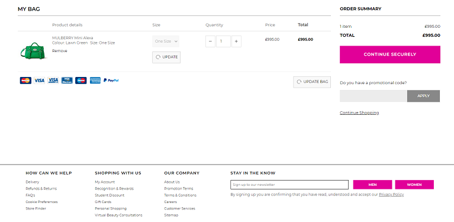Click the Continue Shopping link
Image resolution: width=454 pixels, height=222 pixels.
point(359,112)
